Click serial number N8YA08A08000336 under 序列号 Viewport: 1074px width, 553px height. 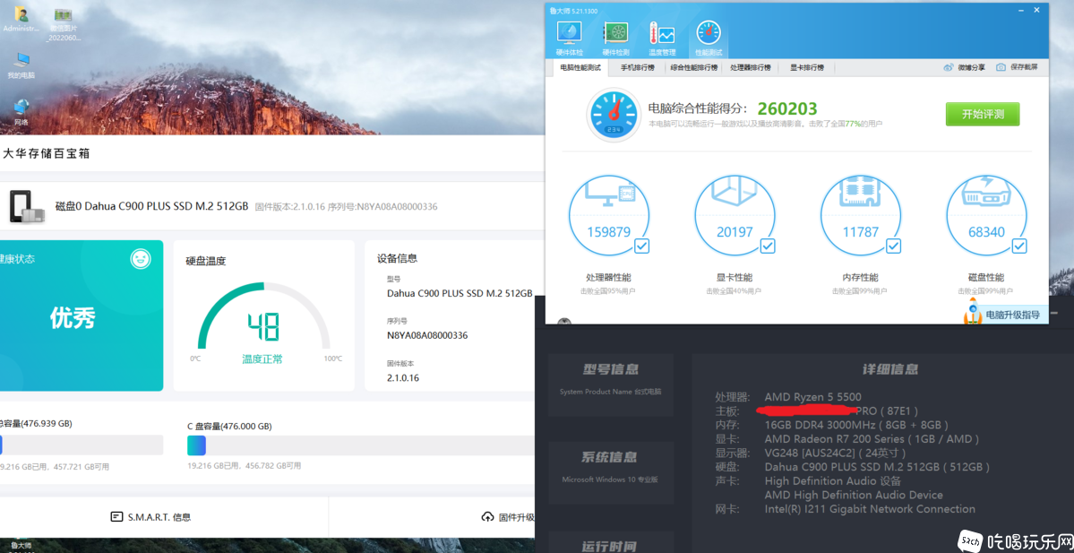(x=427, y=335)
